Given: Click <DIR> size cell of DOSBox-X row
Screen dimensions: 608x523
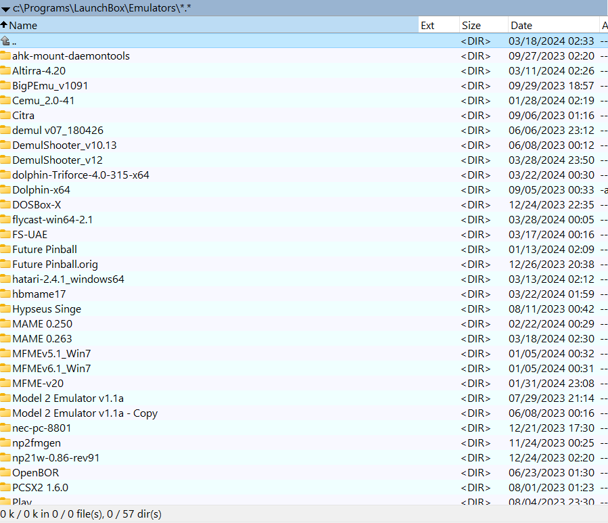Looking at the screenshot, I should click(475, 204).
